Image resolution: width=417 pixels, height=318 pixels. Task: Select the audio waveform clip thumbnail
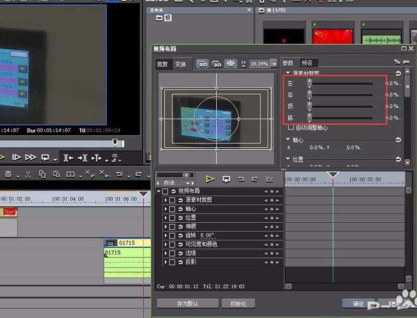381,37
